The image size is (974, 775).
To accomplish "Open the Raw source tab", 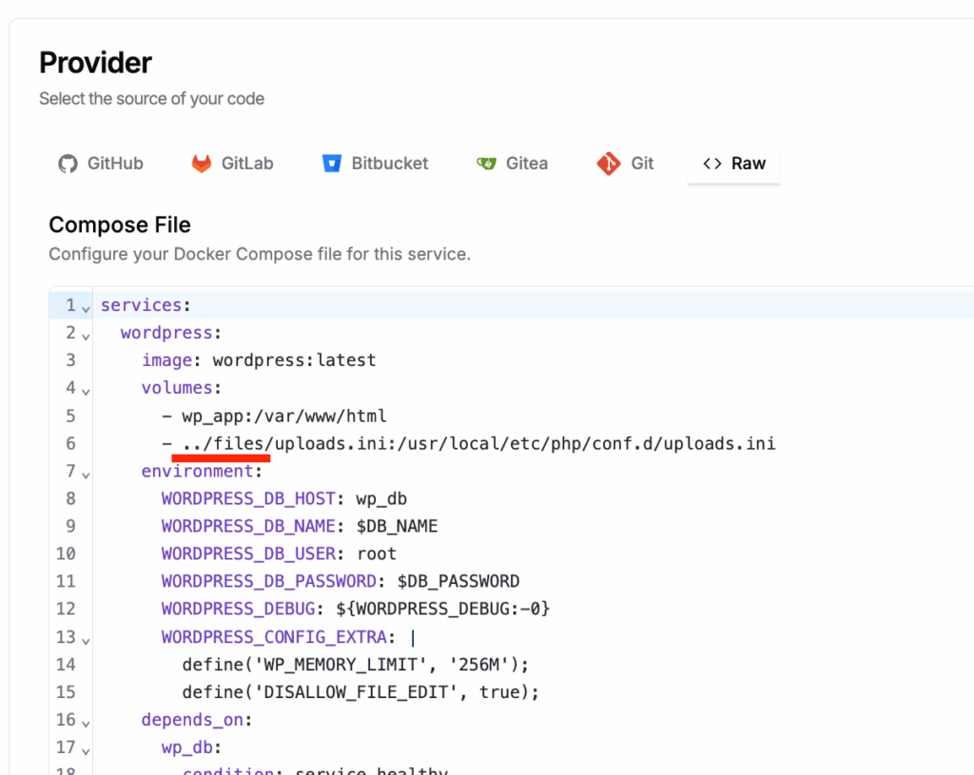I will tap(733, 163).
